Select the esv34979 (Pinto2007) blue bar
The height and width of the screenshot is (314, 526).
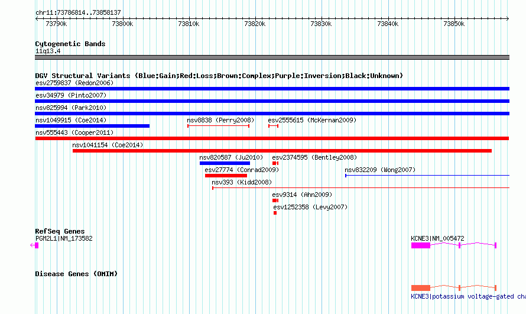tap(272, 101)
